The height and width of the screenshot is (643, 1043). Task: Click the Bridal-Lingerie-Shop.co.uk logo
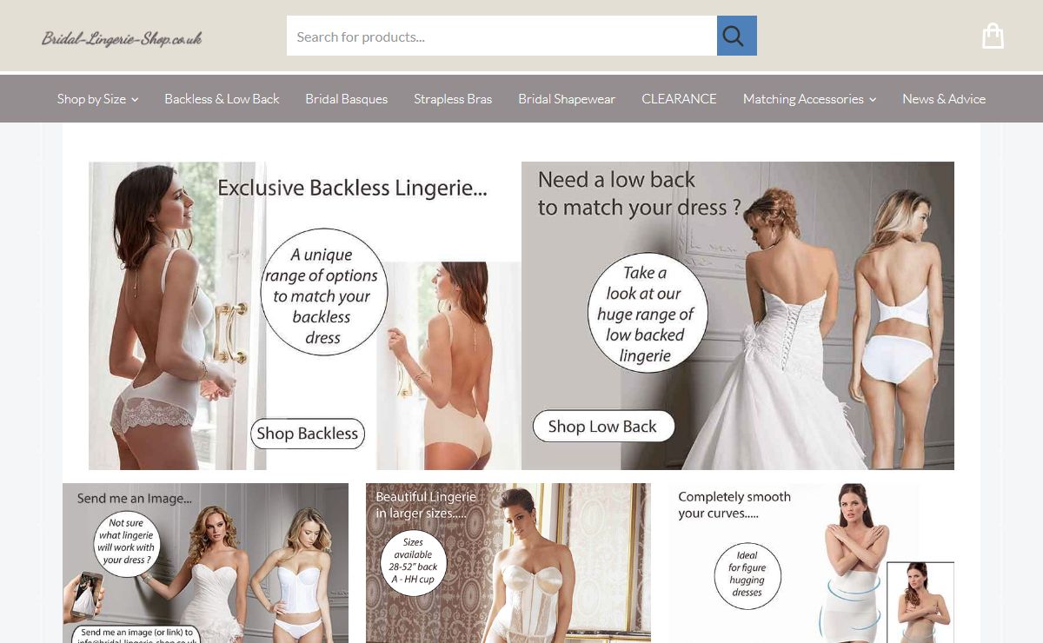click(x=122, y=37)
